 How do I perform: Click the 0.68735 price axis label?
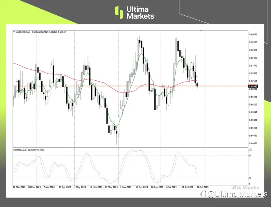click(253, 42)
